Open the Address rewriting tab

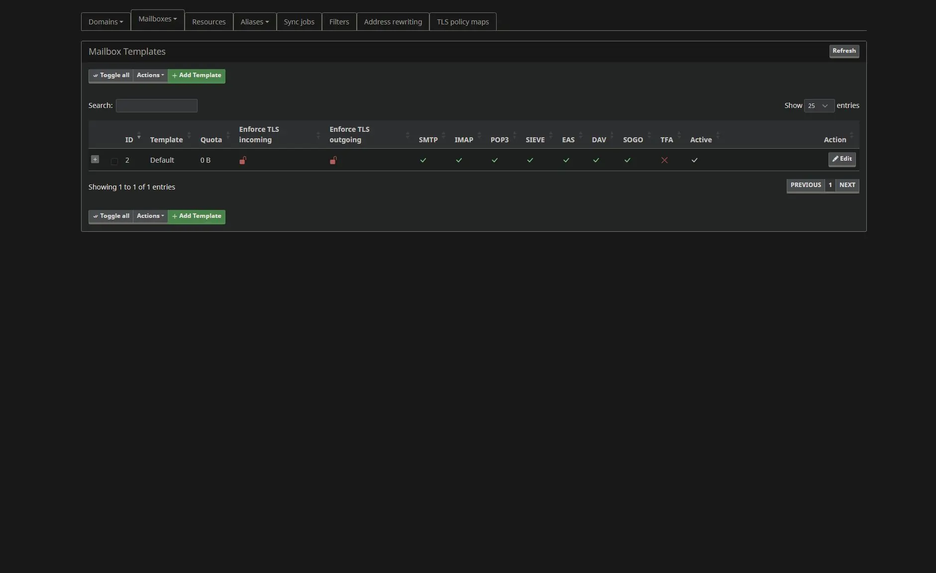393,22
